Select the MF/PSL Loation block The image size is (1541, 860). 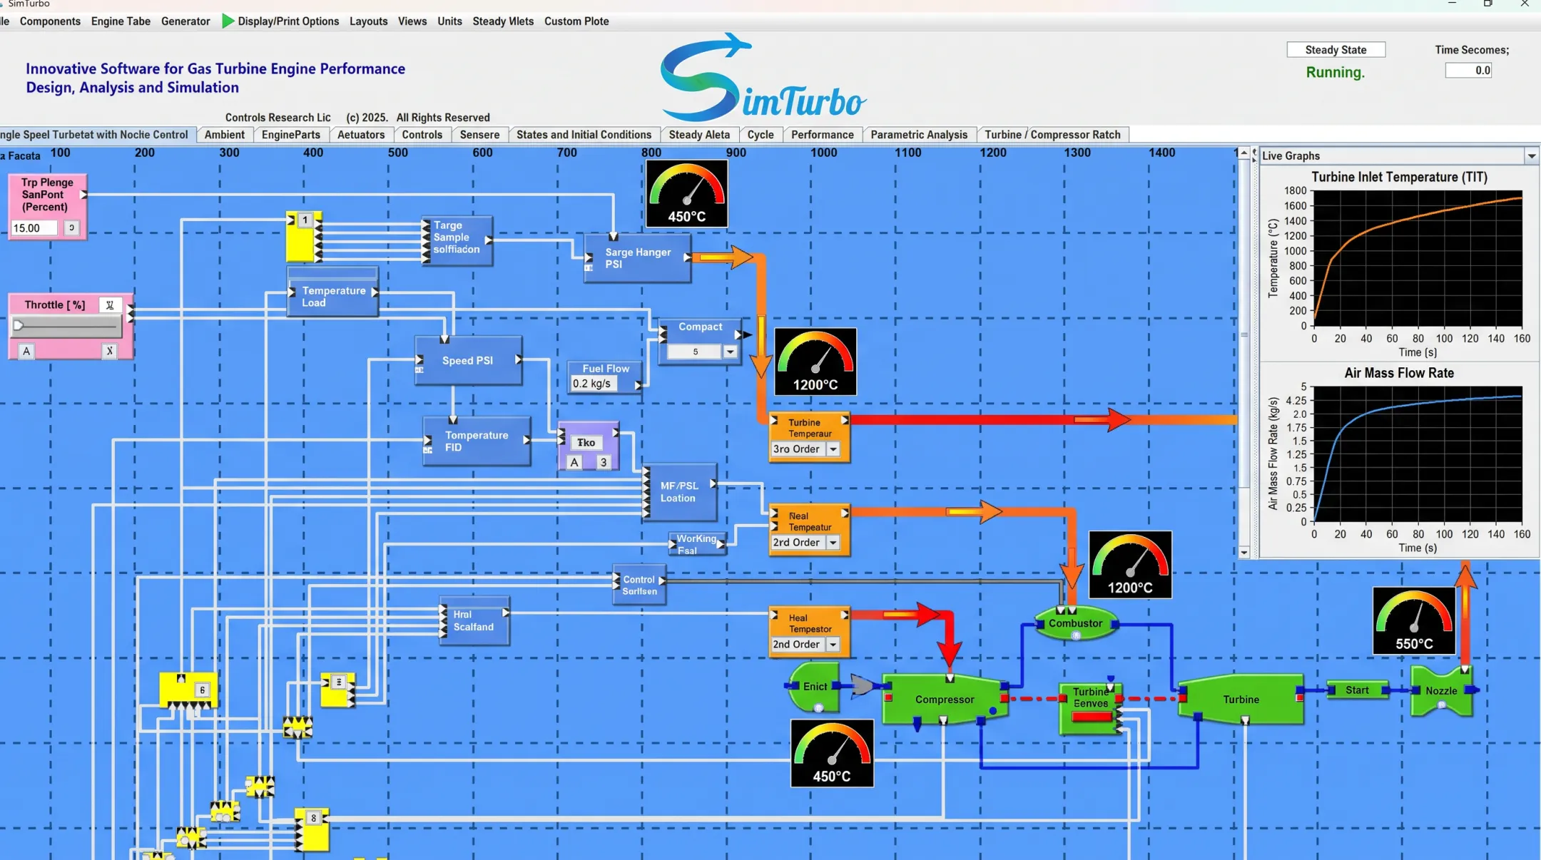click(679, 492)
